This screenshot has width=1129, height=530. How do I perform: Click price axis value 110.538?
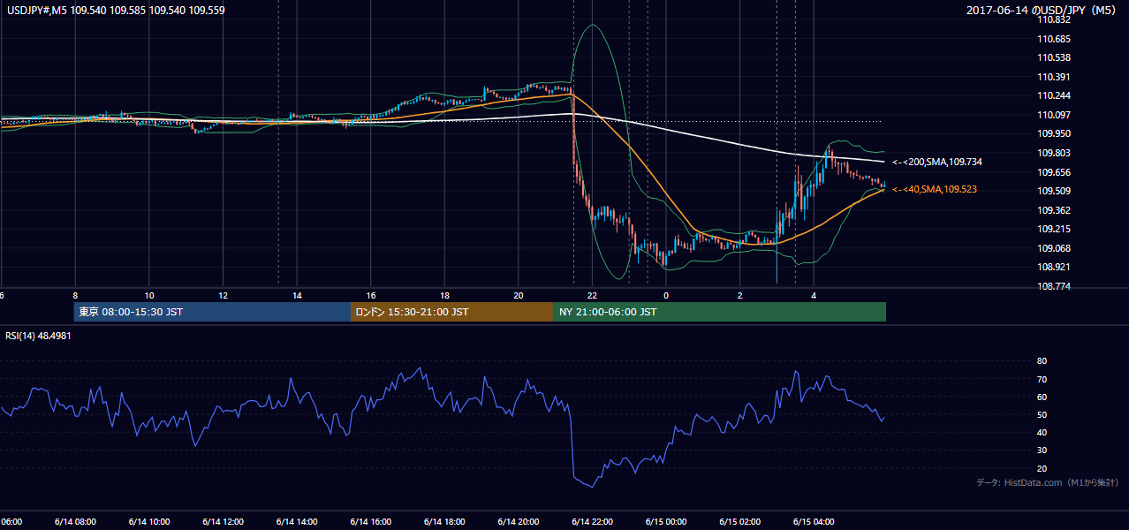[1055, 58]
